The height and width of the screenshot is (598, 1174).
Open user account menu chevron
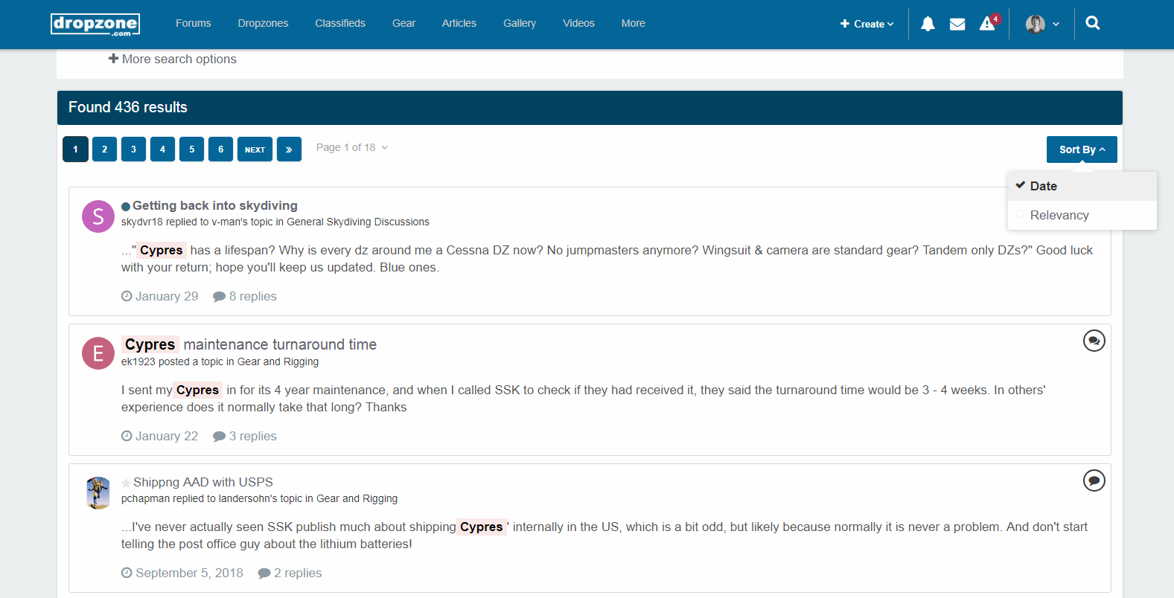[x=1056, y=24]
